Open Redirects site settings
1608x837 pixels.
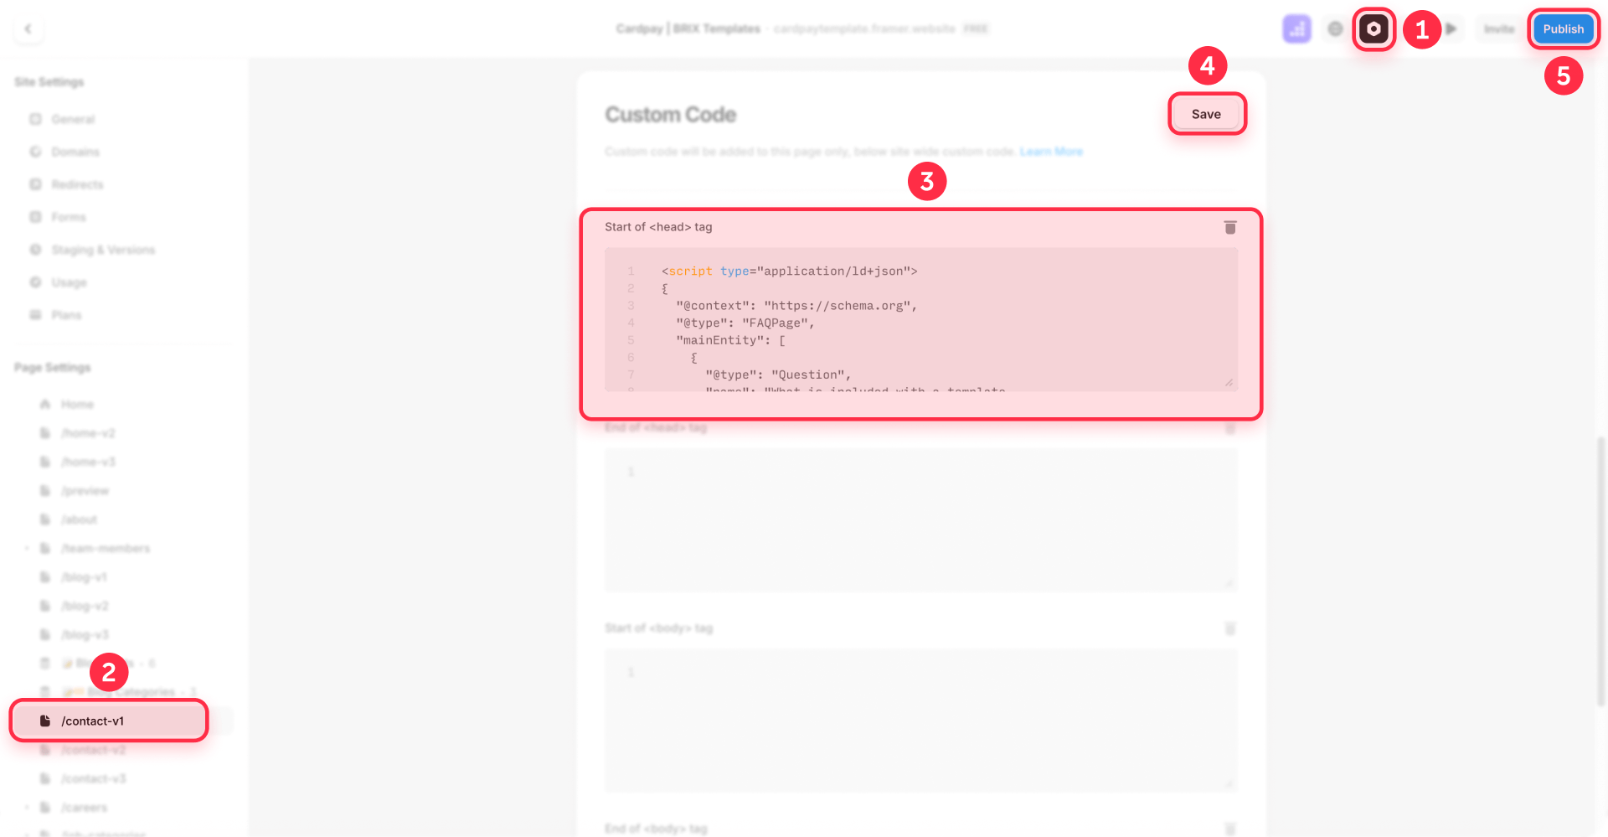(77, 184)
